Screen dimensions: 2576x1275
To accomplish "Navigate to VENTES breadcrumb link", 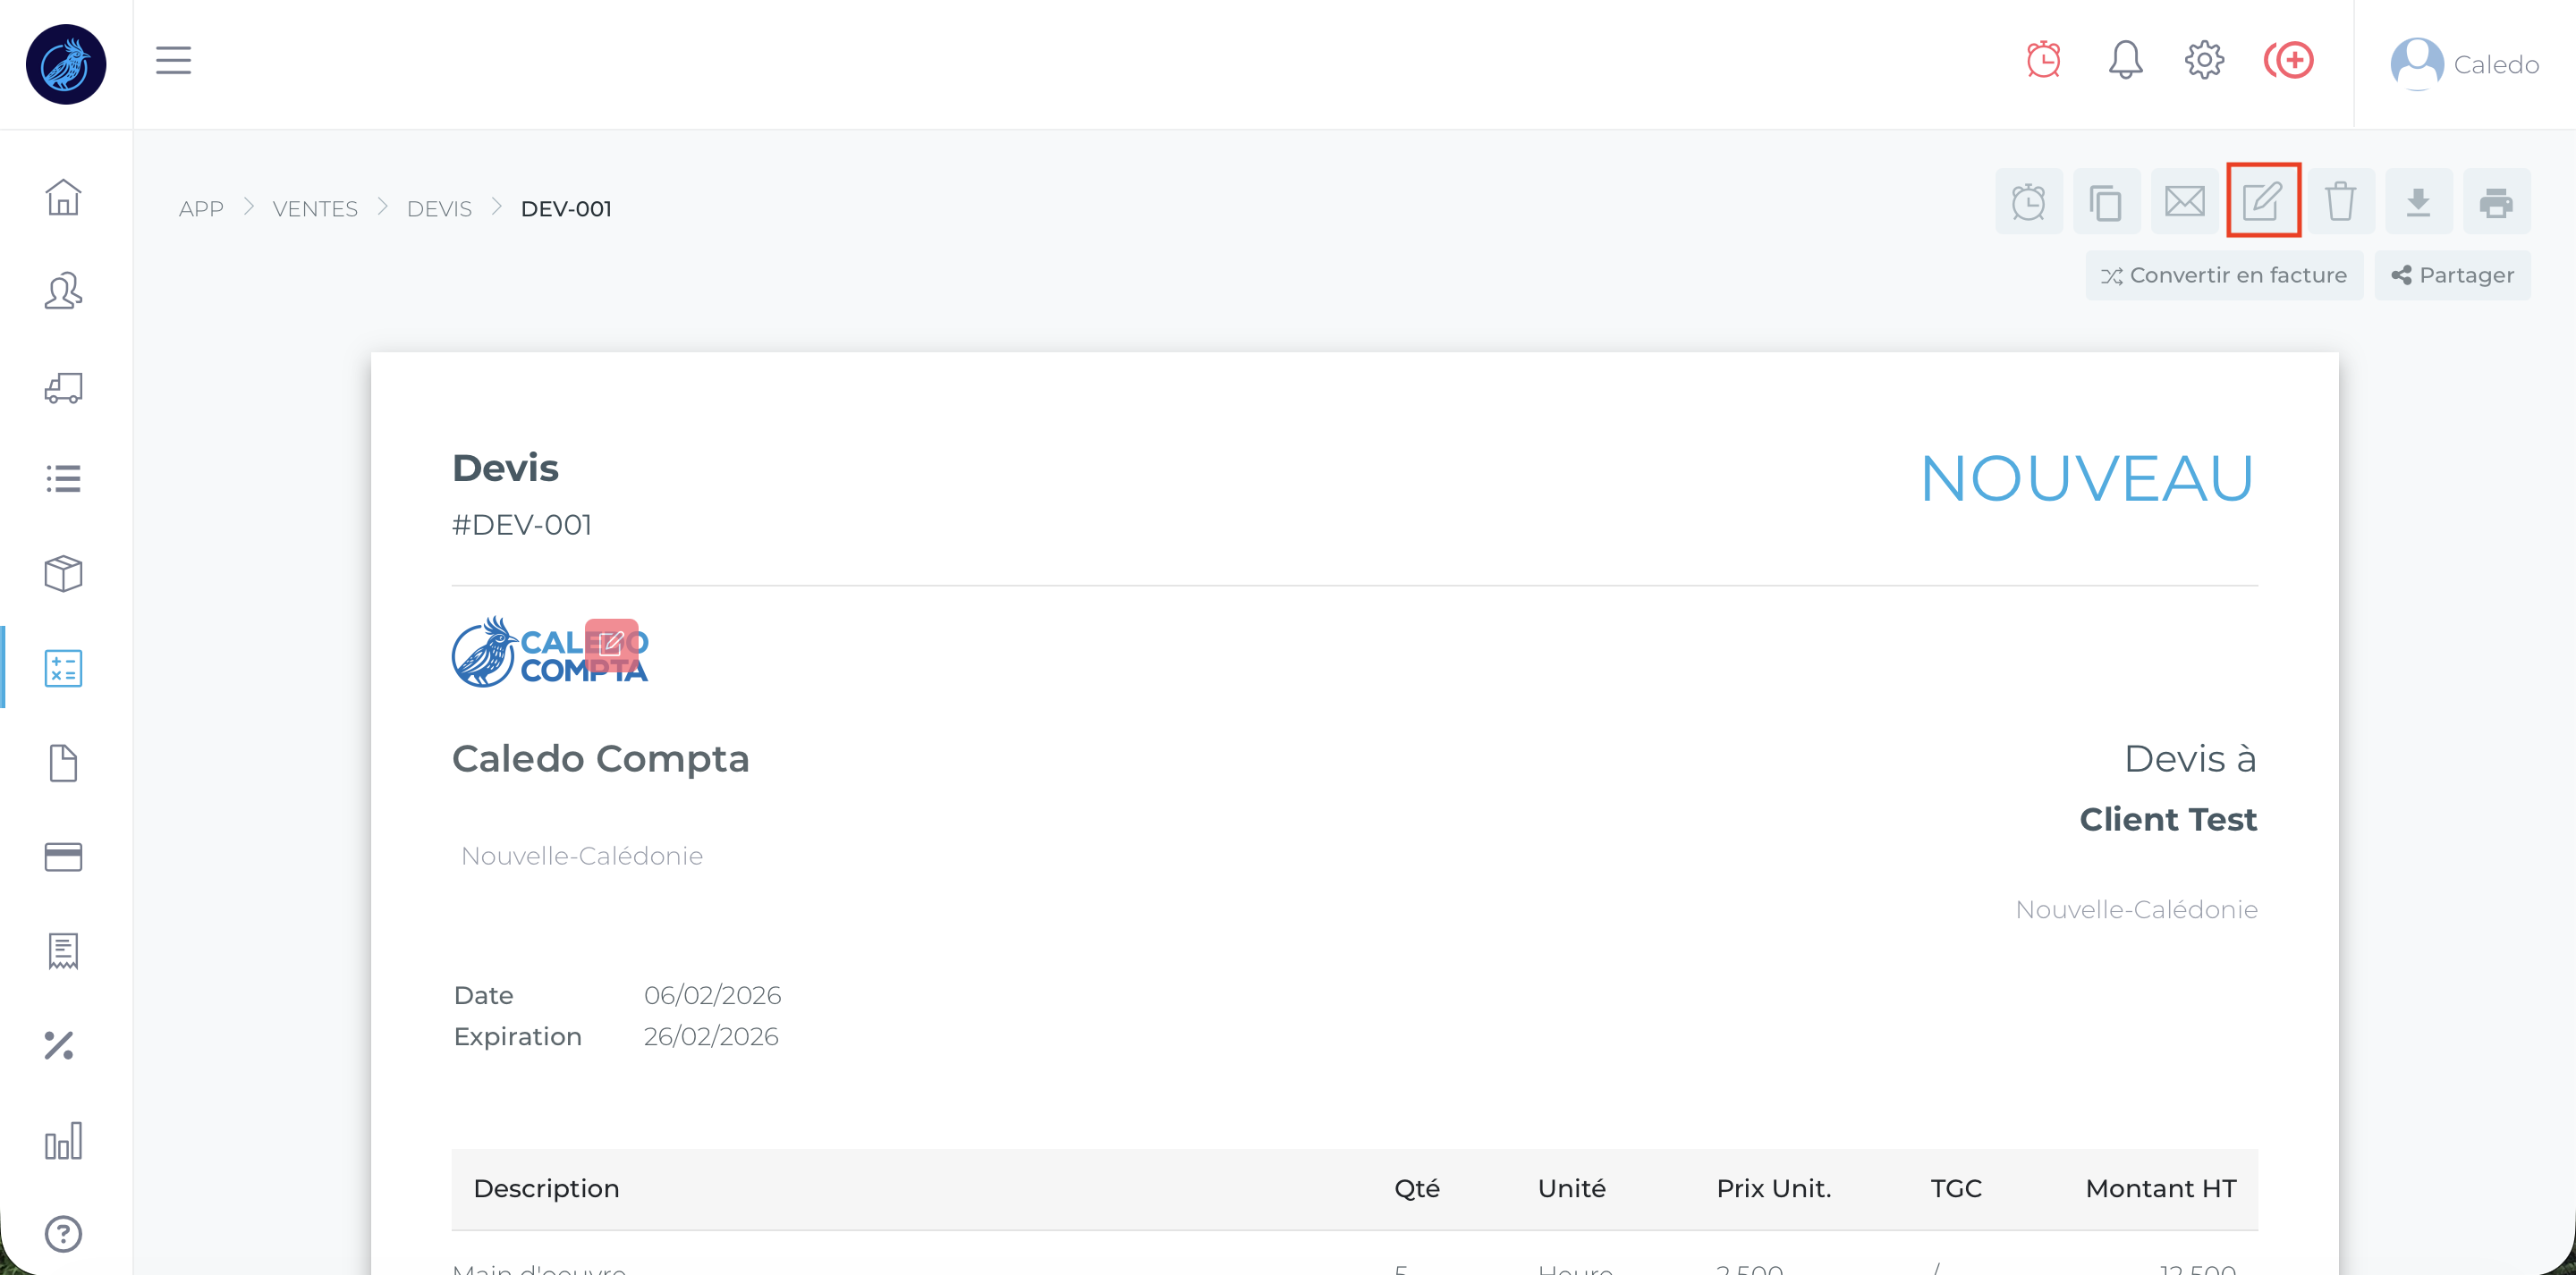I will tap(314, 208).
